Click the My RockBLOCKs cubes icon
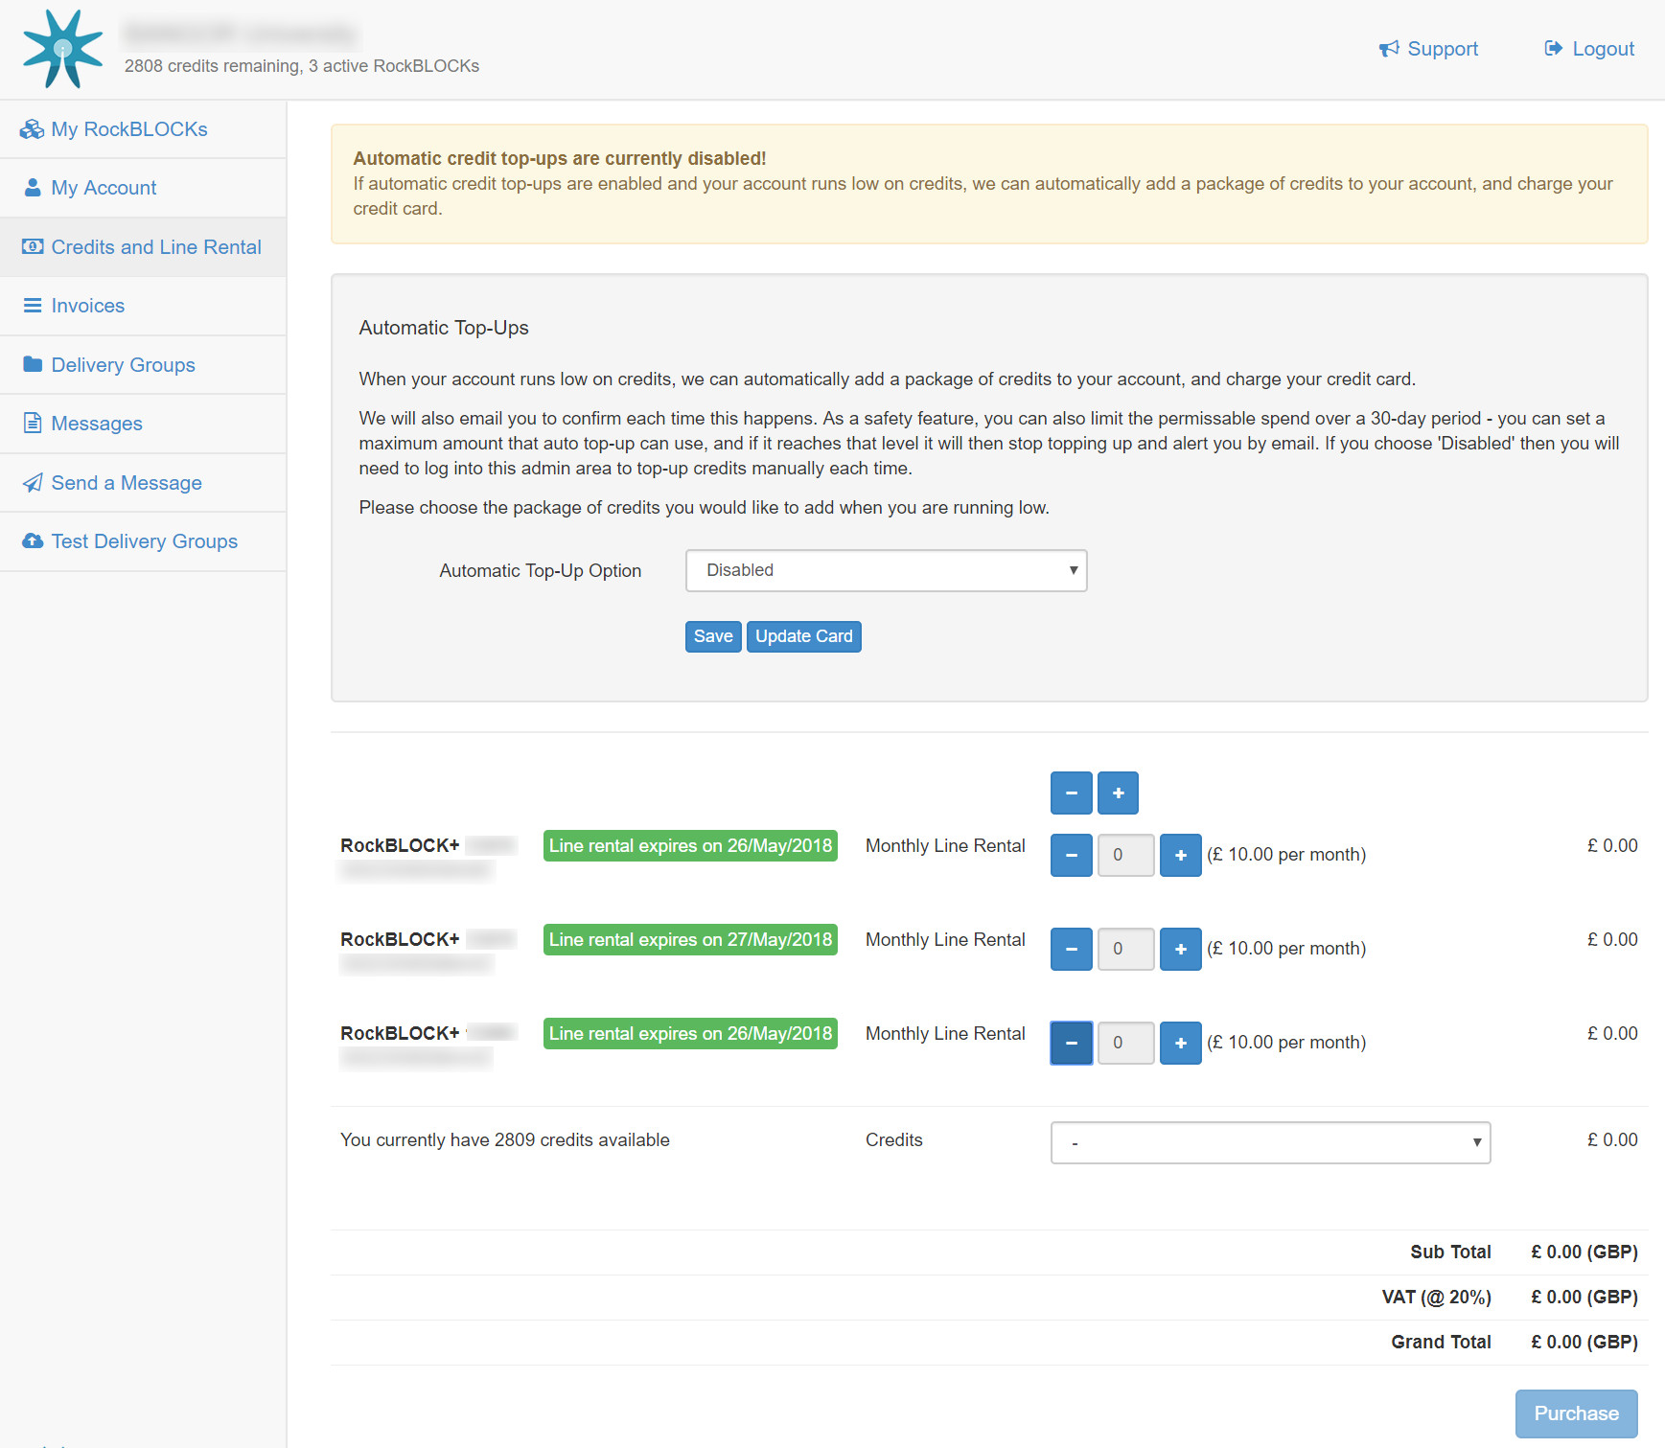Screen dimensions: 1665x1448 tap(33, 129)
